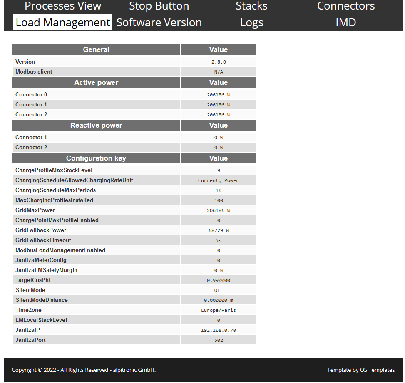
Task: Switch to the Stop Button page
Action: (159, 6)
